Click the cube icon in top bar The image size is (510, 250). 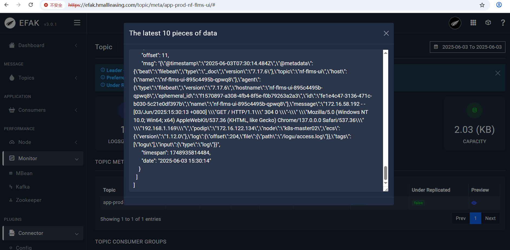(x=488, y=23)
